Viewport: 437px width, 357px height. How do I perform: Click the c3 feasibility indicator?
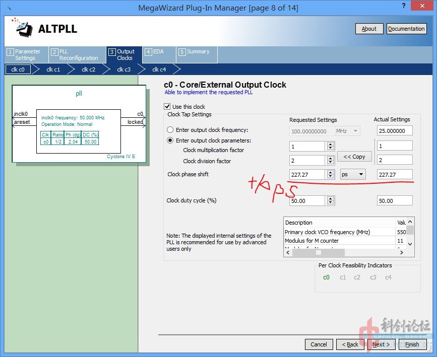(x=373, y=277)
